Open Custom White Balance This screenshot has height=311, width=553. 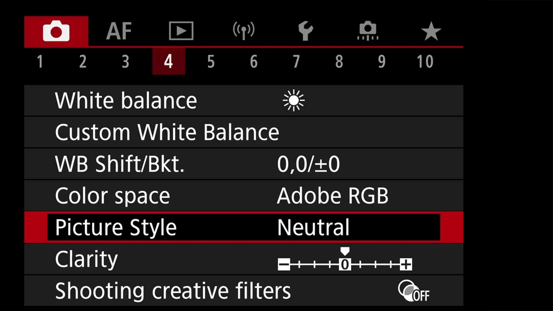click(x=167, y=132)
